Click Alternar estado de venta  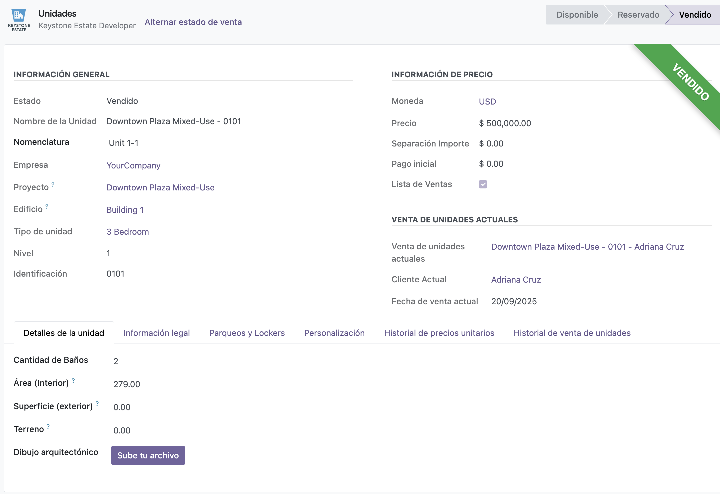(x=193, y=22)
